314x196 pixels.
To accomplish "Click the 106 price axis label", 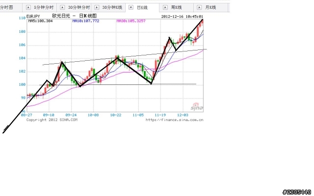I will point(22,45).
